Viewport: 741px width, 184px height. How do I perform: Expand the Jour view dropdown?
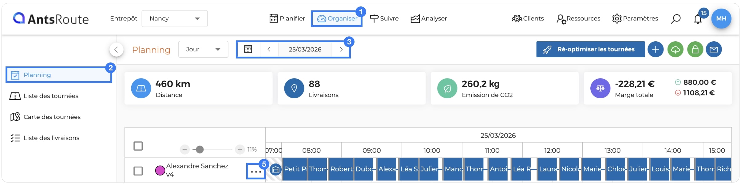click(203, 49)
